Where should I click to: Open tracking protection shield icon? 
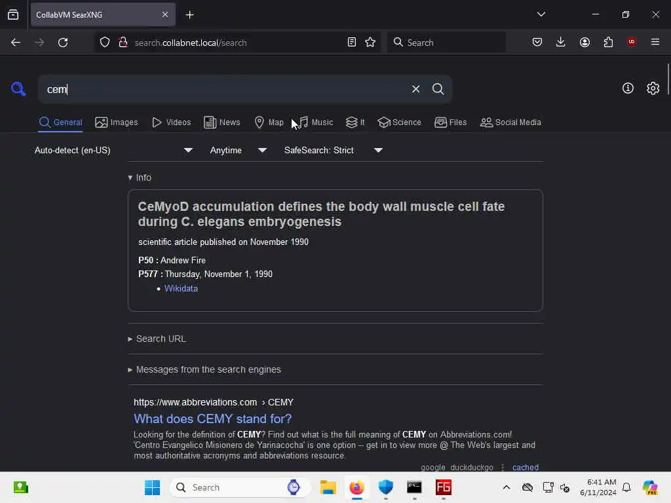click(105, 43)
